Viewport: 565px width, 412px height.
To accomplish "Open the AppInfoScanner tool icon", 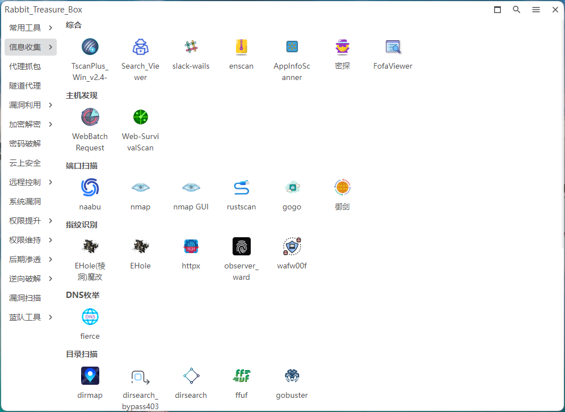I will (292, 47).
